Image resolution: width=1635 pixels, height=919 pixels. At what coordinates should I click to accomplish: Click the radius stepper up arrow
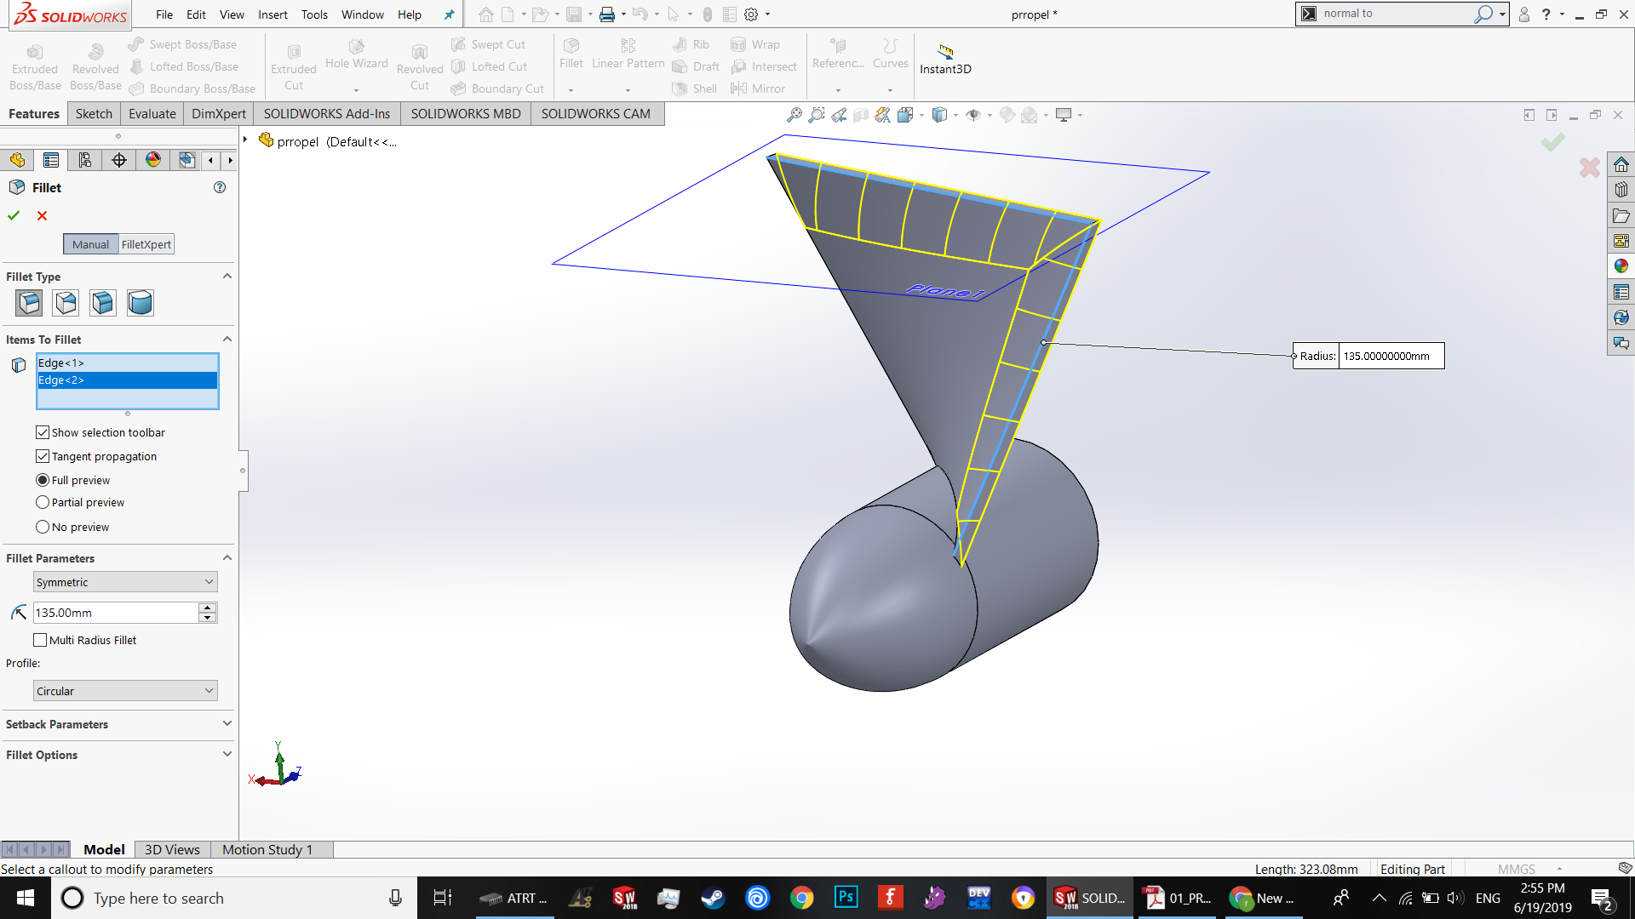pos(208,608)
